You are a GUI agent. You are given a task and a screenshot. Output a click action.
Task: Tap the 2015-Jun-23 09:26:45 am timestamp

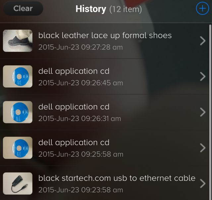pos(80,83)
